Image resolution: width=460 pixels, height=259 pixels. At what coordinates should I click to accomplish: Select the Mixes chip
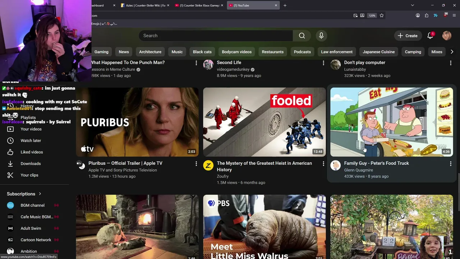[x=437, y=52]
